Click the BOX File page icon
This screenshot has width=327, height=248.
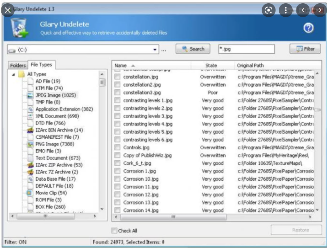click(x=30, y=207)
